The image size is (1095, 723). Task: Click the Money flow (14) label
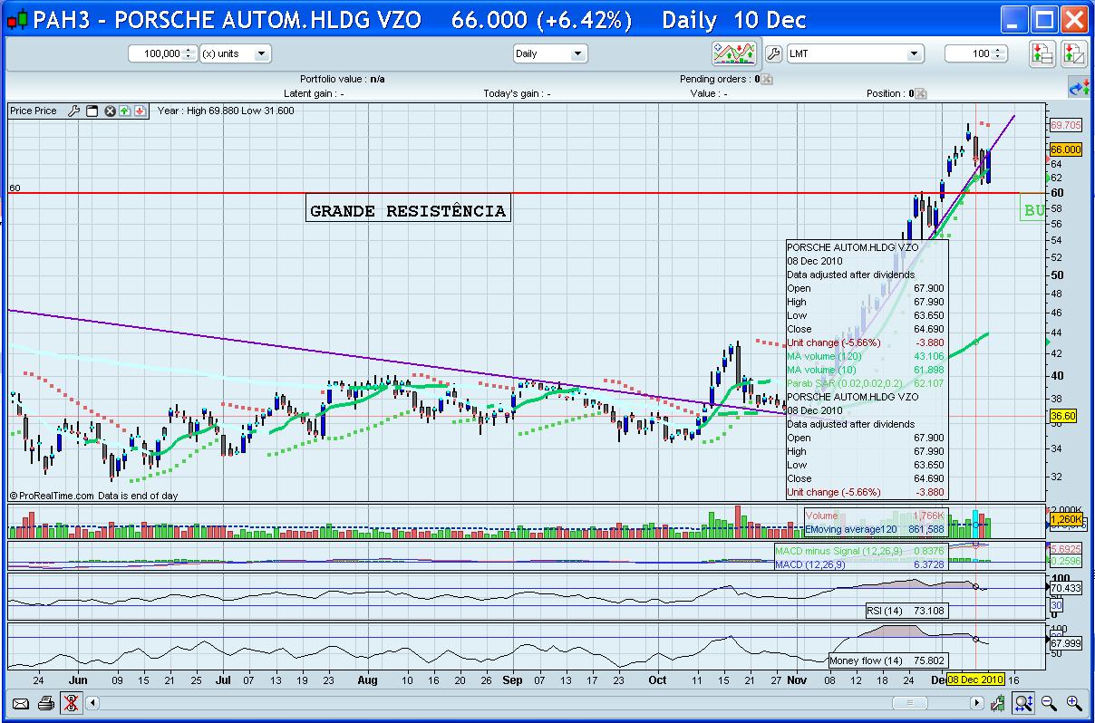coord(887,660)
